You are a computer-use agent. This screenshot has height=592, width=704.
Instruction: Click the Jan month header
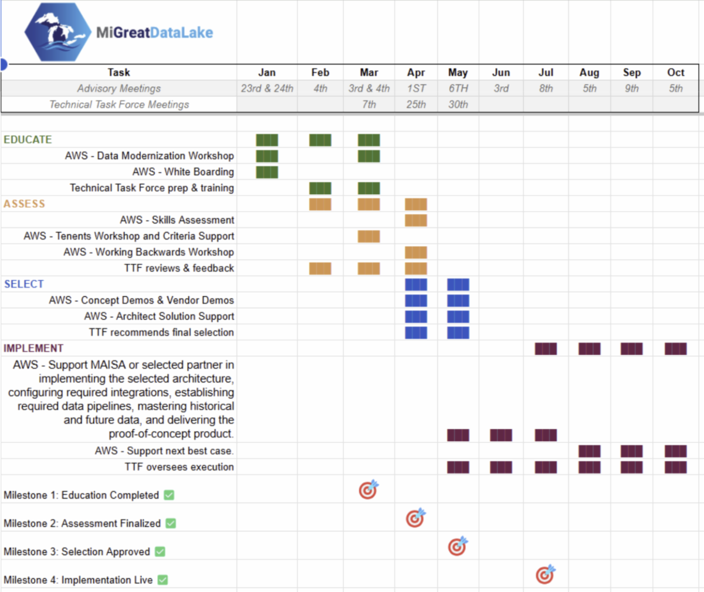point(267,72)
